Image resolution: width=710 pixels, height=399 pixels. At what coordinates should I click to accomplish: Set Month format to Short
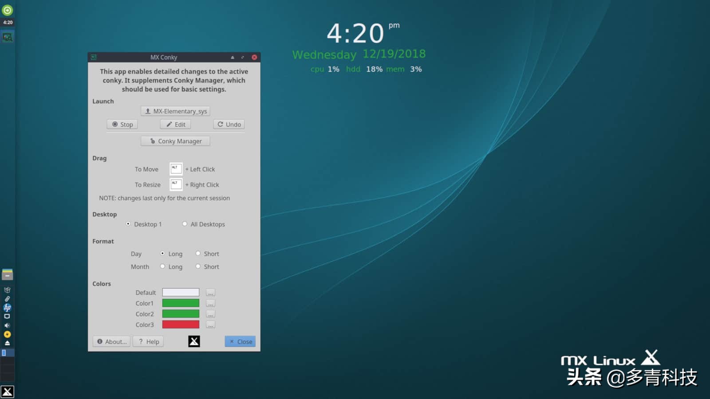coord(198,266)
